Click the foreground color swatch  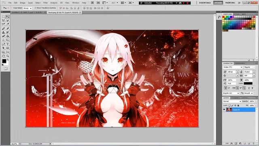(4, 61)
